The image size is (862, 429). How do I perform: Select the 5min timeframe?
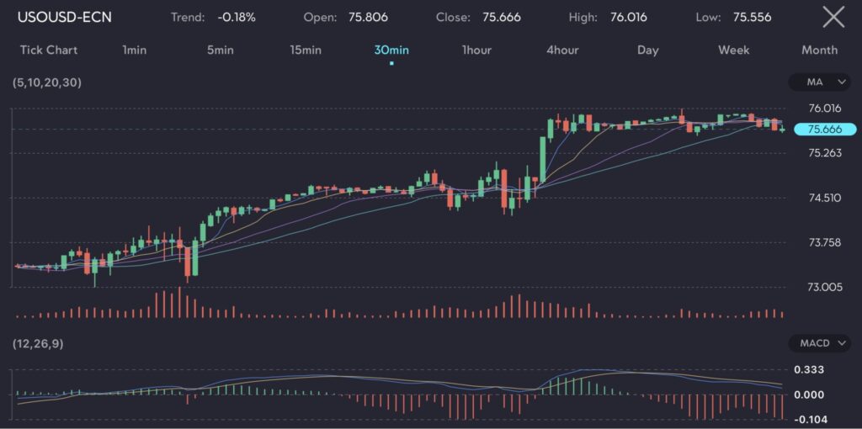coord(220,50)
